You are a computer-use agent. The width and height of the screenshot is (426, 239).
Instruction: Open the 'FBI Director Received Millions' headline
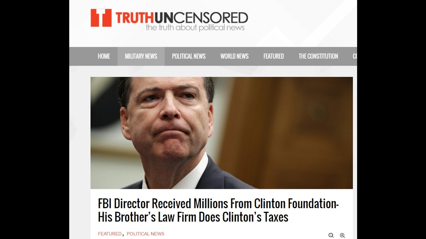[x=218, y=203]
